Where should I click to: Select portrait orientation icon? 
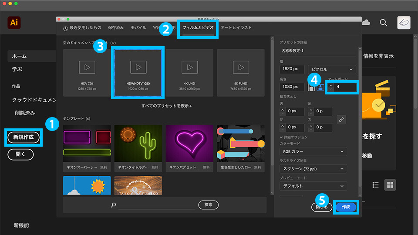coord(311,87)
